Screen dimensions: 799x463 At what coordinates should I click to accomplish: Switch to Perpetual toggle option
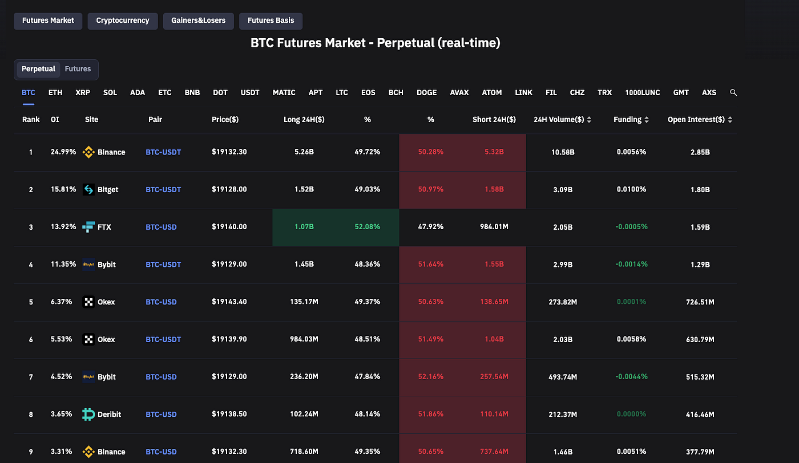click(38, 69)
